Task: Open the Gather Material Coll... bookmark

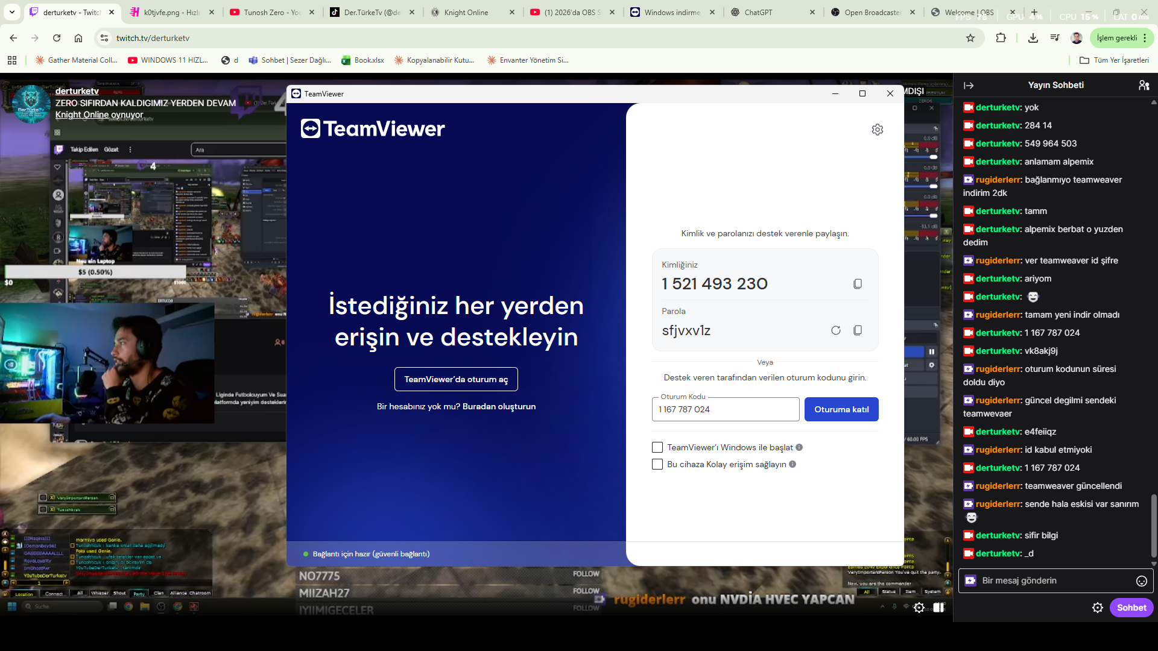Action: coord(77,60)
